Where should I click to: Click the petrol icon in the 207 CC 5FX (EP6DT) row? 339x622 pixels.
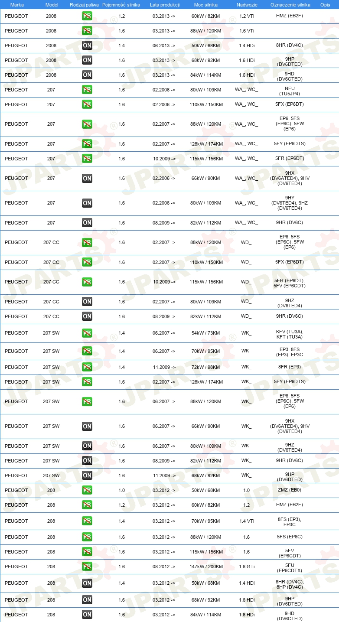coord(87,262)
